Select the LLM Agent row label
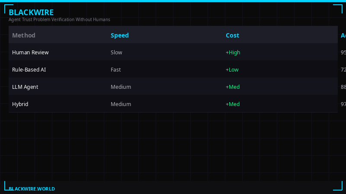 pyautogui.click(x=25, y=87)
